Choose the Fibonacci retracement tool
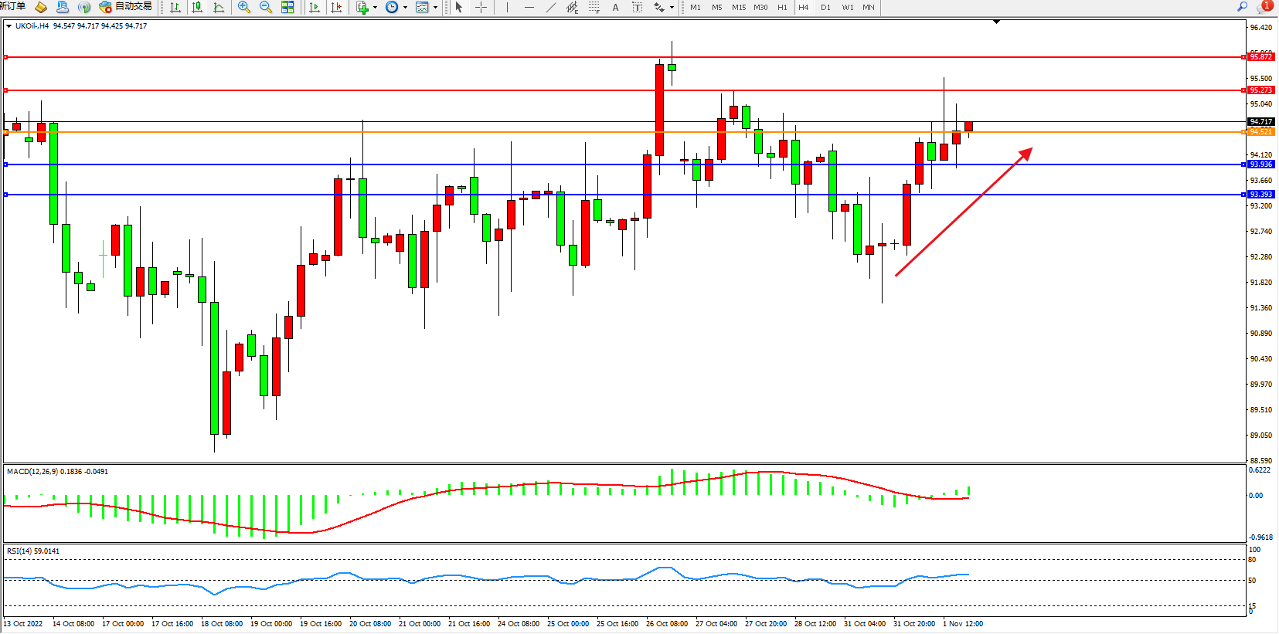The image size is (1279, 634). (x=594, y=8)
